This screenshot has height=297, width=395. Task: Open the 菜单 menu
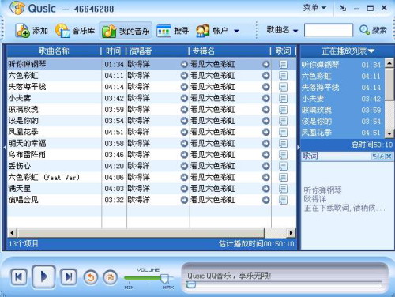314,8
